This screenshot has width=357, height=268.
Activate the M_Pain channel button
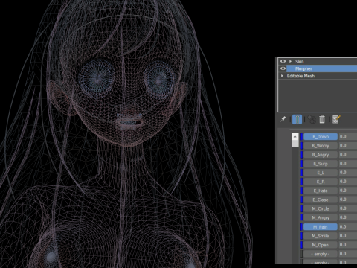(321, 227)
